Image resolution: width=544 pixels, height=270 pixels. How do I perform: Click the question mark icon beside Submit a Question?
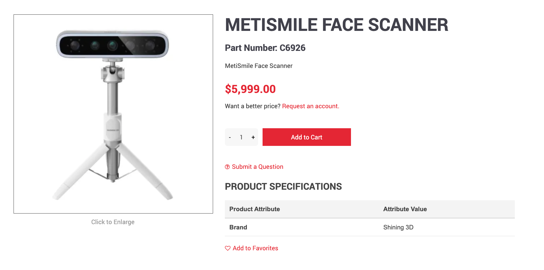point(227,167)
